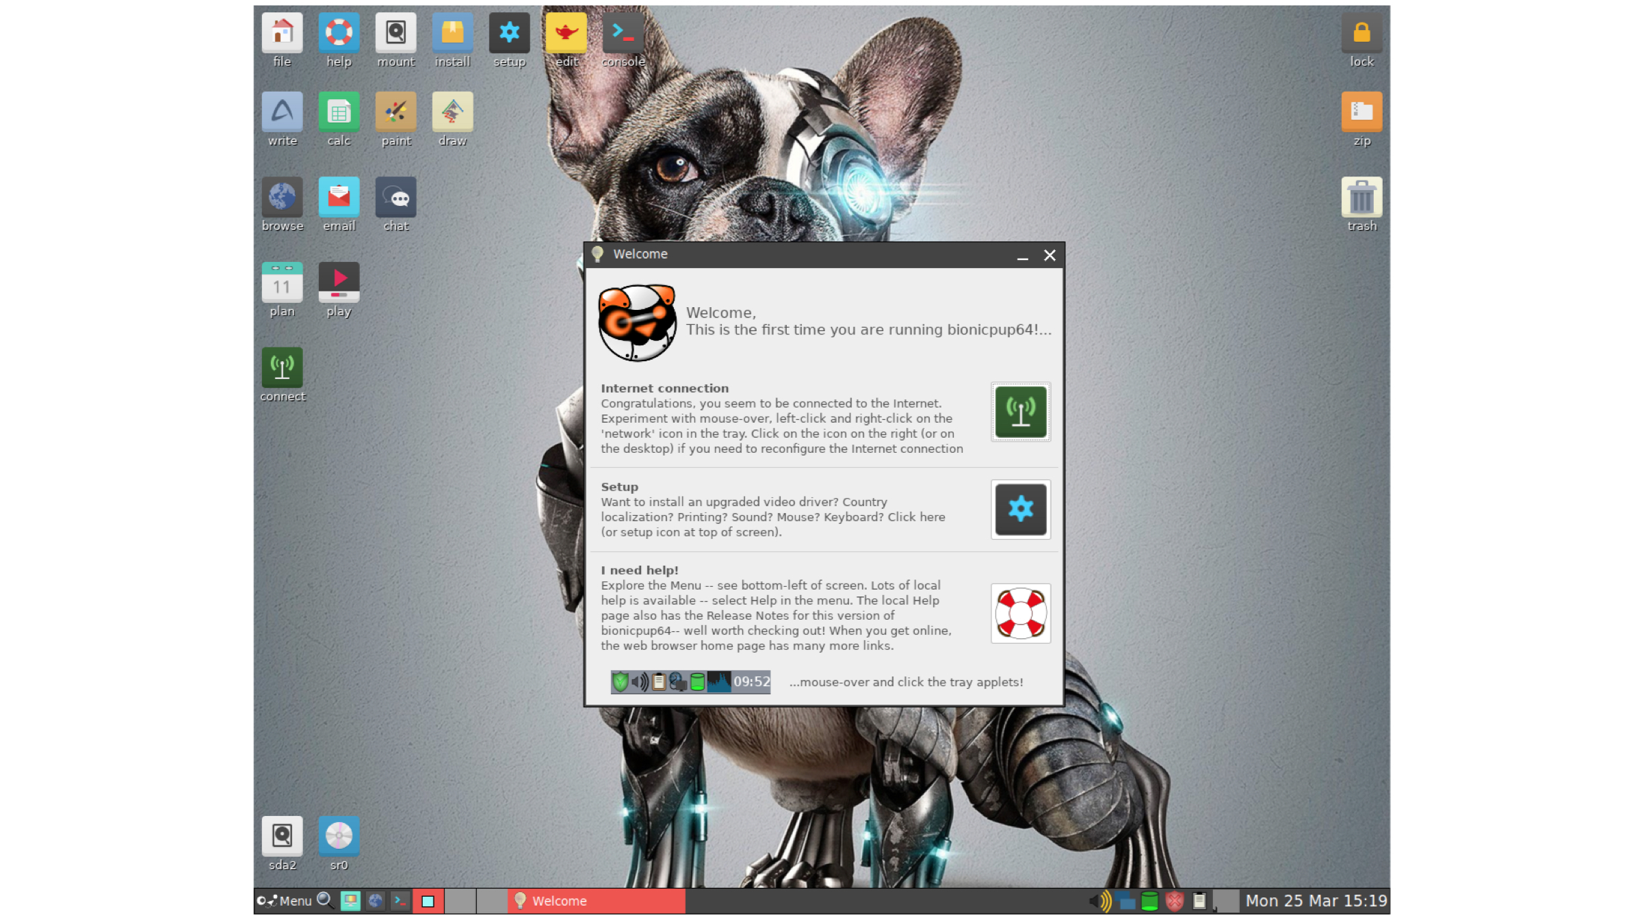This screenshot has width=1642, height=920.
Task: Launch the mount drive manager icon
Action: pos(395,33)
